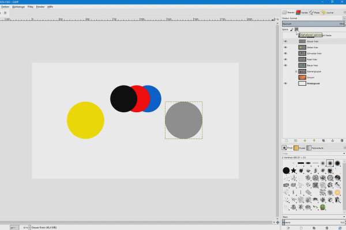The height and width of the screenshot is (230, 346).
Task: Select the thick black block brush
Action: coord(301,163)
